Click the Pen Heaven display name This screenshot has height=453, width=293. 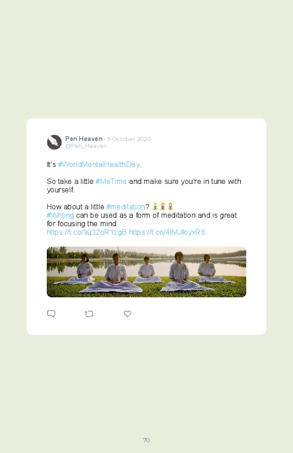(x=84, y=139)
